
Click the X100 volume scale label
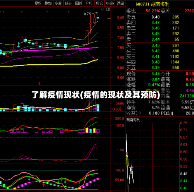[116, 109]
